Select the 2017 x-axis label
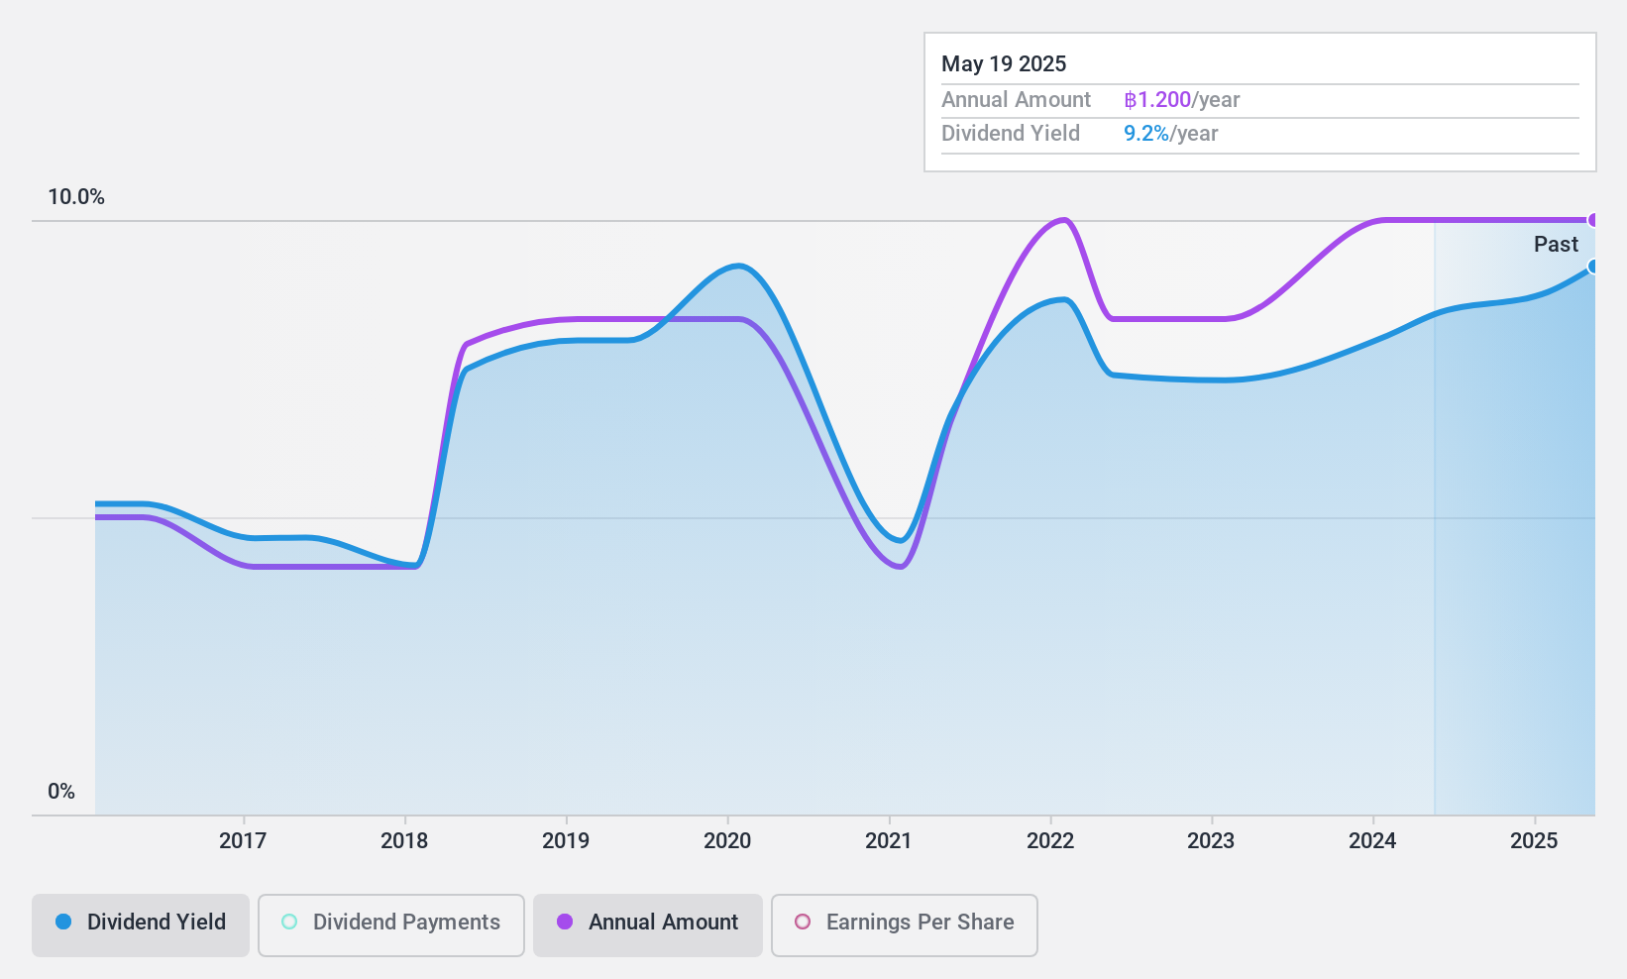Screen dimensions: 1627x979 pos(243,841)
